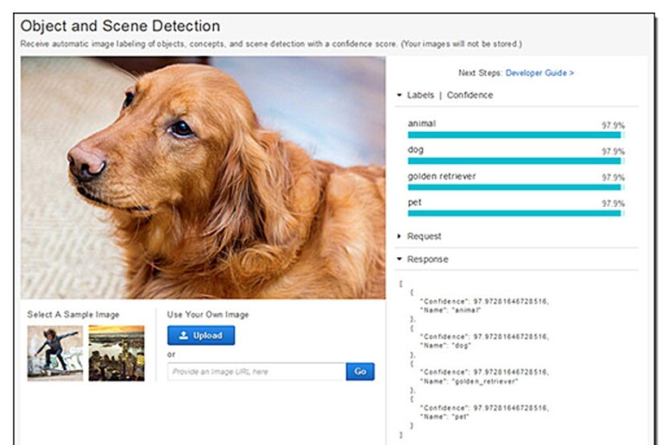Click the upload arrow icon
The height and width of the screenshot is (445, 668).
(x=184, y=335)
